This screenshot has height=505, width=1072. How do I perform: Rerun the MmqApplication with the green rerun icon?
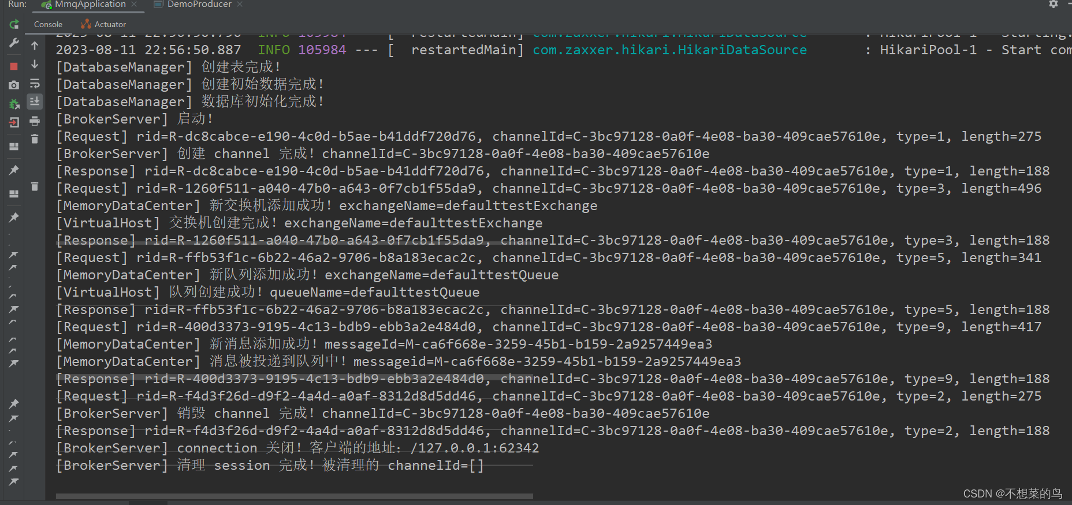(x=14, y=24)
